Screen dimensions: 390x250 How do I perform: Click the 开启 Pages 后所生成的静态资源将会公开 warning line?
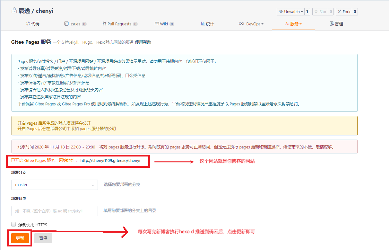click(54, 123)
